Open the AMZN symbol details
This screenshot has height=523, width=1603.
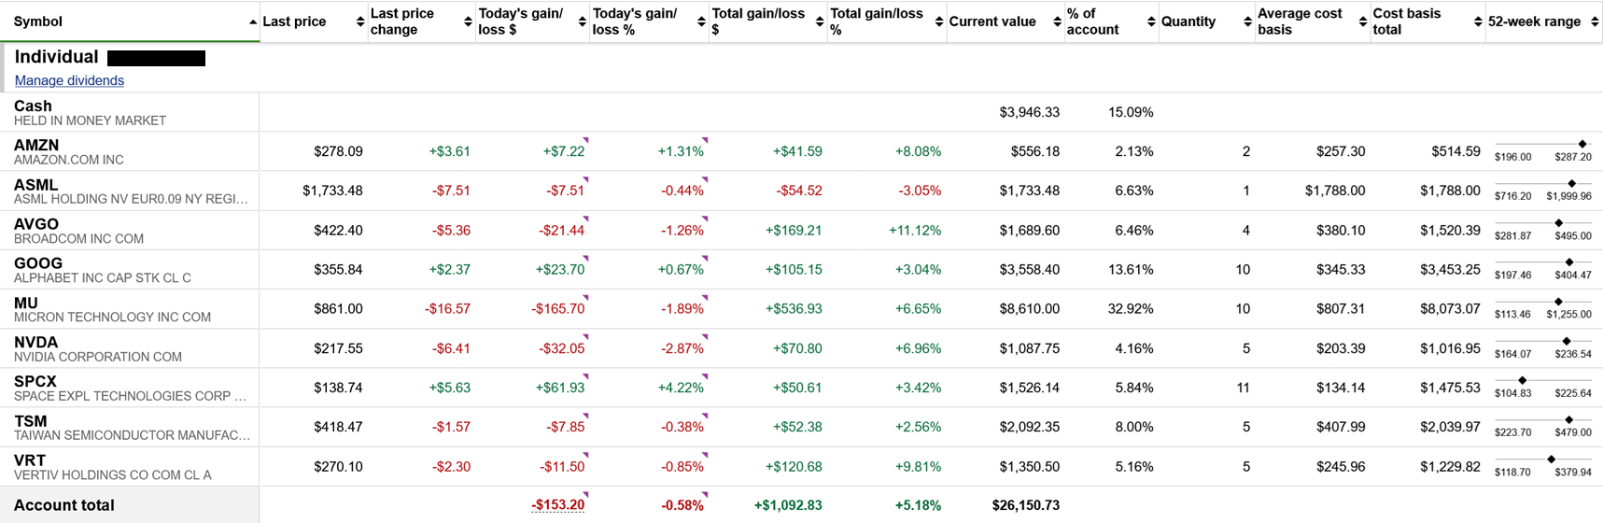point(36,145)
